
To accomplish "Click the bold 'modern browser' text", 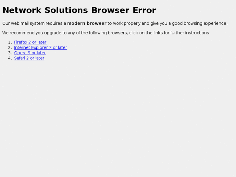I will pos(87,23).
